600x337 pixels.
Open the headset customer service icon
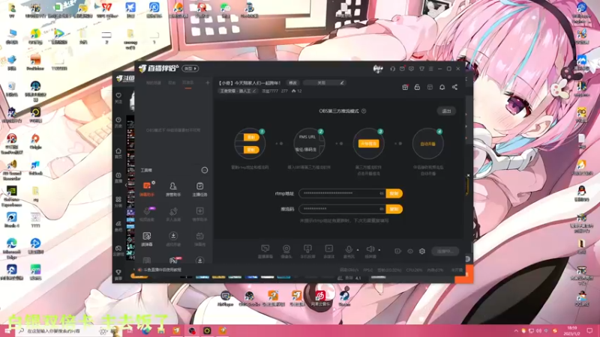click(x=392, y=69)
